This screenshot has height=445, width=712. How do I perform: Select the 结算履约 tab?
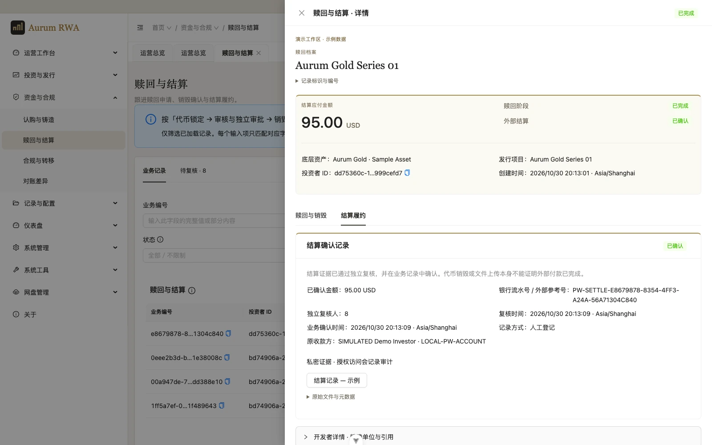(x=353, y=215)
